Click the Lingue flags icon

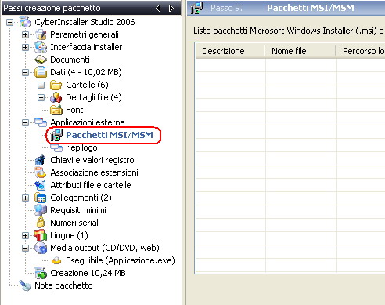coord(41,235)
